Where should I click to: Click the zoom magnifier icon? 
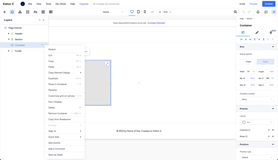(235, 12)
